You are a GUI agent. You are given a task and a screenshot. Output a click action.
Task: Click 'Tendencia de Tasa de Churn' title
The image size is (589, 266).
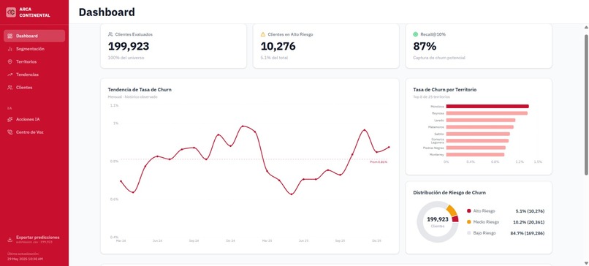point(140,90)
